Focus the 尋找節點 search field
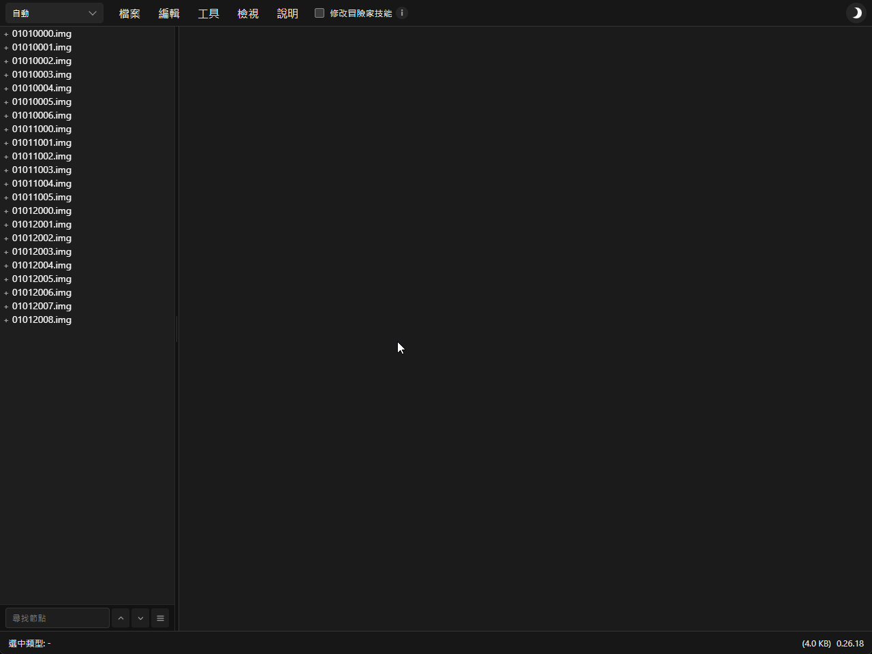The image size is (872, 654). tap(57, 618)
